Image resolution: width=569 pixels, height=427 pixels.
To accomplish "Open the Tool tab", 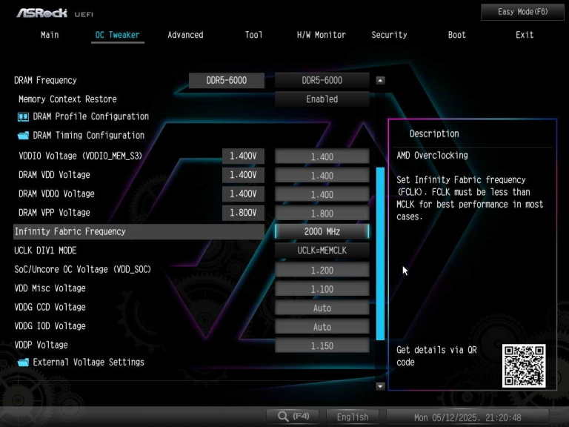I will (x=253, y=35).
